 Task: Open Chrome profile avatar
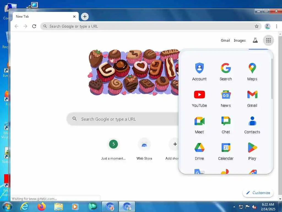pyautogui.click(x=268, y=26)
